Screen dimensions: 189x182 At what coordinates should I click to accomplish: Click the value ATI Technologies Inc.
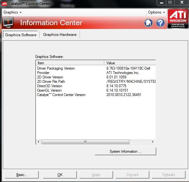tap(123, 73)
